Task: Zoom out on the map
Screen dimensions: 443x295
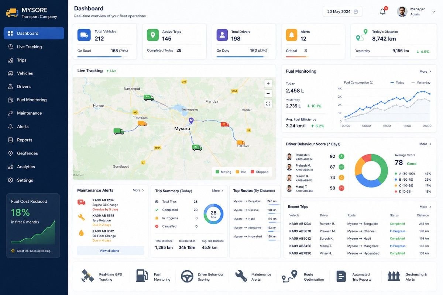Action: 268,94
